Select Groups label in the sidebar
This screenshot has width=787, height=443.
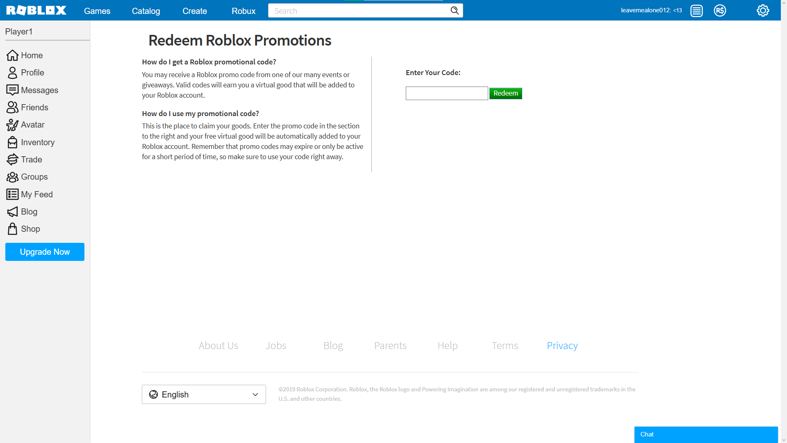(34, 177)
